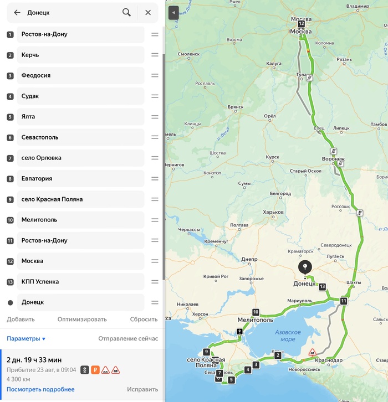Click the drag handle for КПП Успенка

pyautogui.click(x=155, y=282)
